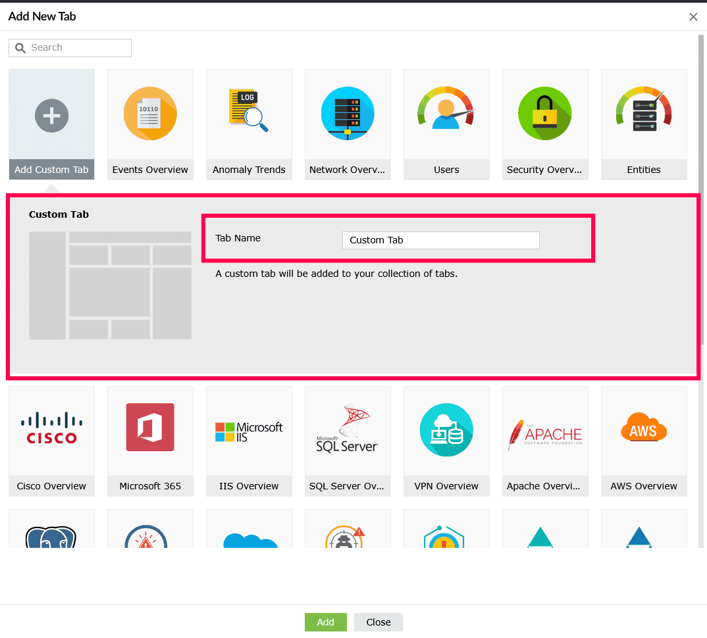
Task: Click the 'Security Overv...' label
Action: pos(544,170)
